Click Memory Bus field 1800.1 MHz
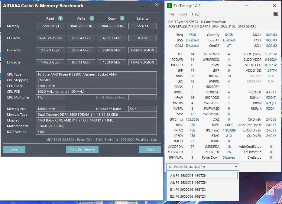The image size is (282, 204). click(x=50, y=109)
